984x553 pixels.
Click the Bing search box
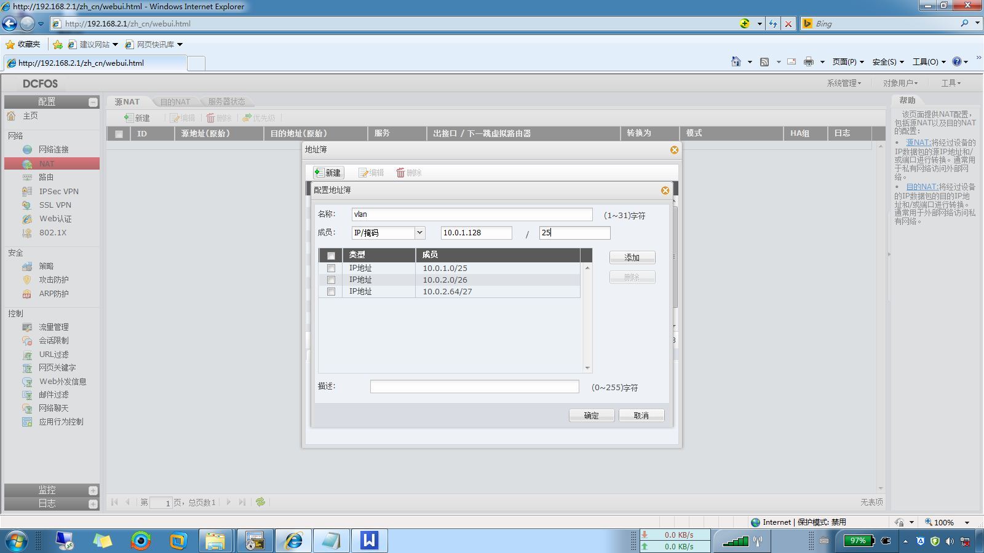point(886,24)
